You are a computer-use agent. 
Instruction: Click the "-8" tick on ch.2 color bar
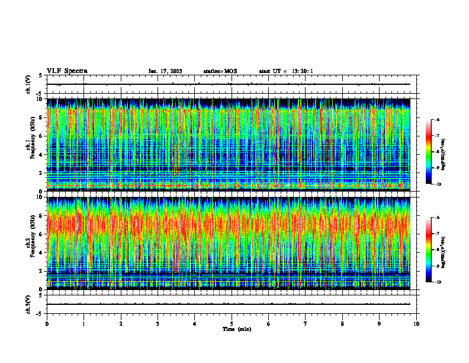(437, 250)
